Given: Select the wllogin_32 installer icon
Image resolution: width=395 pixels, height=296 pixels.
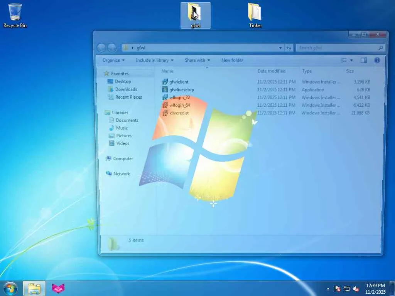Looking at the screenshot, I should tap(165, 98).
